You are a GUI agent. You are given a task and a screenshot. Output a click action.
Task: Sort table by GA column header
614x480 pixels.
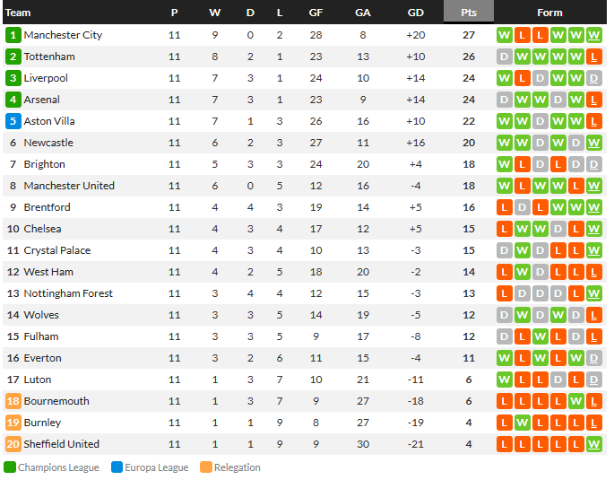click(363, 13)
